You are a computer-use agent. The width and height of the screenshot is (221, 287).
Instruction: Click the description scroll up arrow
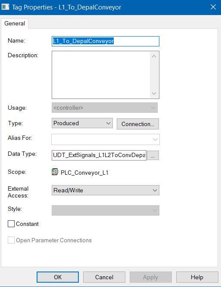pyautogui.click(x=154, y=56)
